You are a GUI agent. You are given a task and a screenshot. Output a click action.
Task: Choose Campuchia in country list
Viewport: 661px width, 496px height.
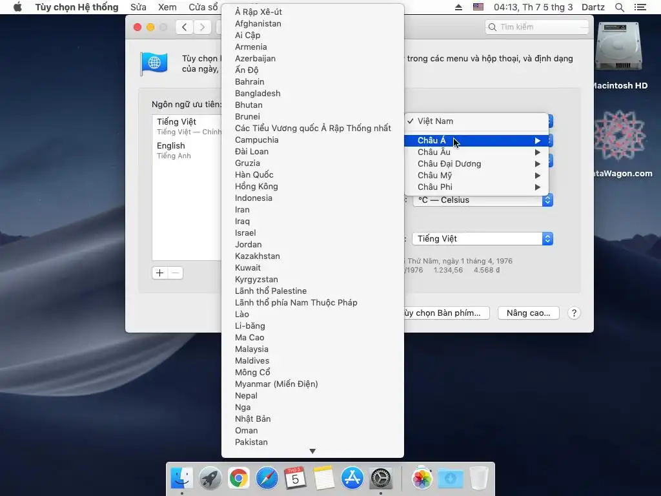click(312, 139)
